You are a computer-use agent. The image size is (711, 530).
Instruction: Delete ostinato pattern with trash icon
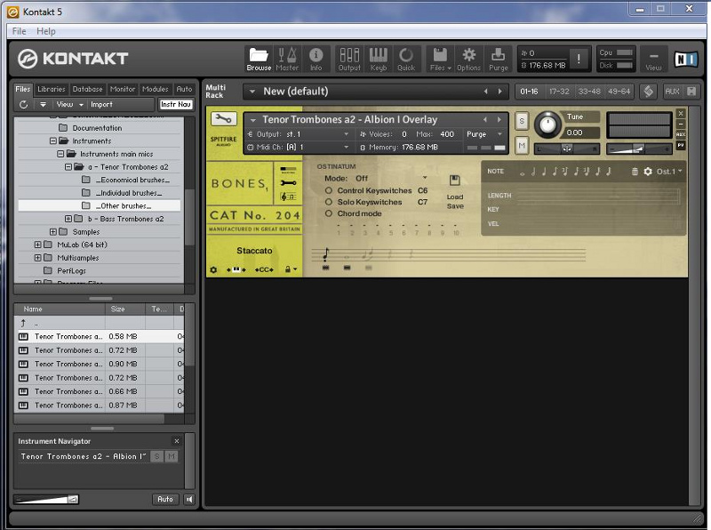[x=635, y=171]
